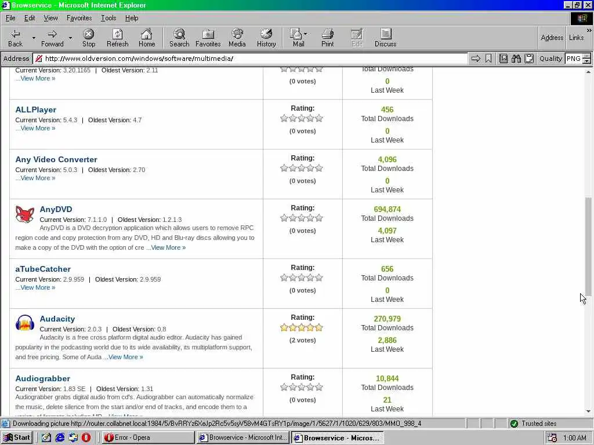Viewport: 594px width, 445px height.
Task: Click the Quality down arrow
Action: tap(587, 61)
